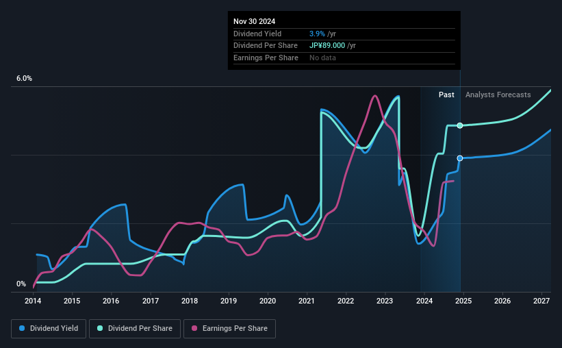Click the 2019 x-axis label

pyautogui.click(x=229, y=301)
